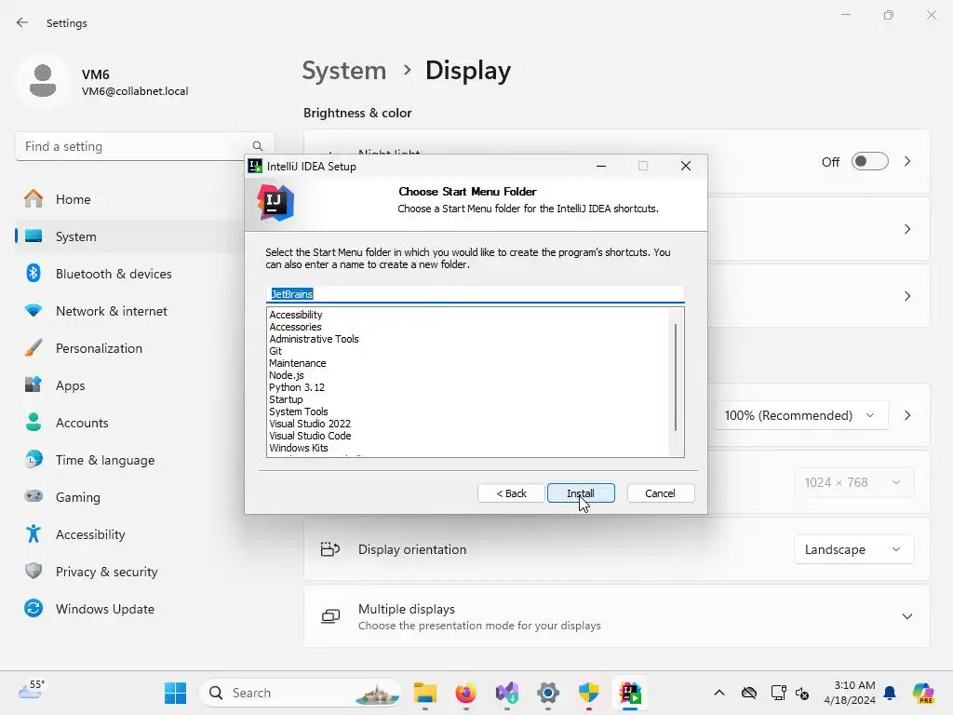953x715 pixels.
Task: Open File Explorer from the taskbar
Action: (x=424, y=693)
